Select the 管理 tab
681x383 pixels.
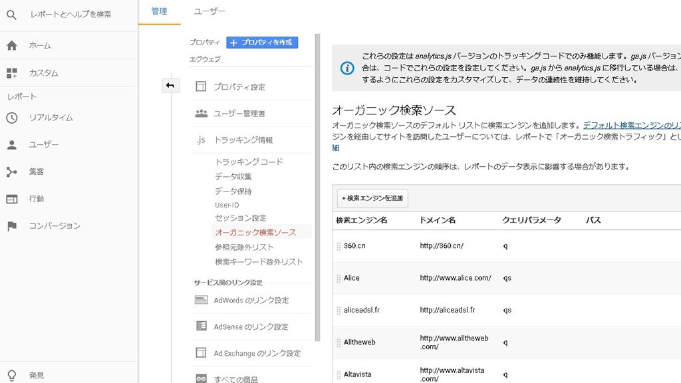[159, 11]
